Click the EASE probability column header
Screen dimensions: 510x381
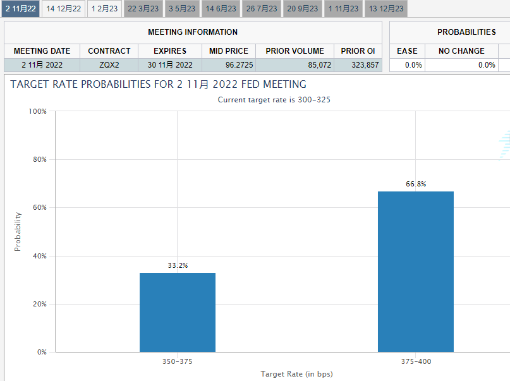[407, 51]
